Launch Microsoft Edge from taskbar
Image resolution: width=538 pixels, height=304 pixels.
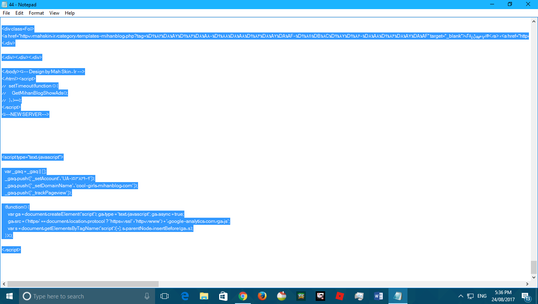[x=185, y=296]
